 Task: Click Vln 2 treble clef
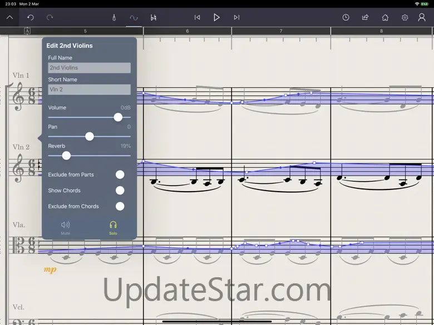(x=18, y=167)
